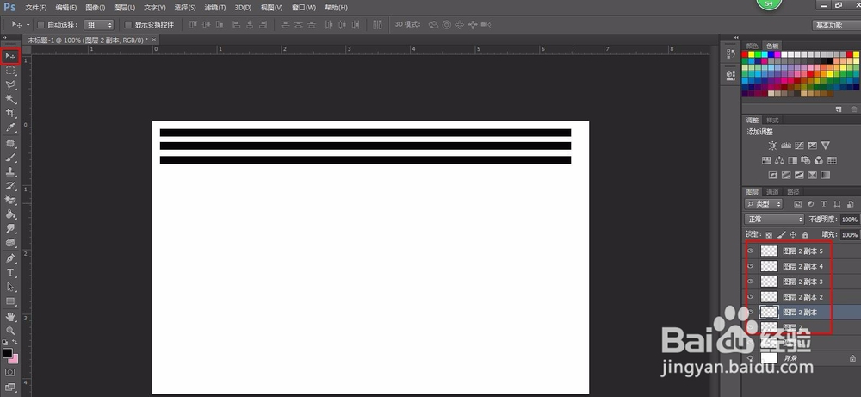Select the Hand tool
Image resolution: width=861 pixels, height=397 pixels.
coord(10,317)
